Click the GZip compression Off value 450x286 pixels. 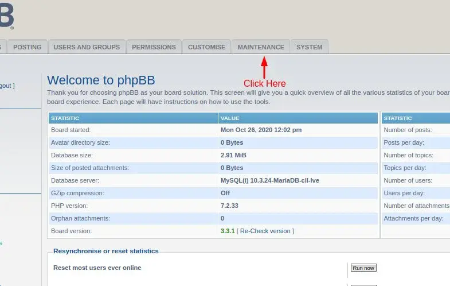pos(225,193)
